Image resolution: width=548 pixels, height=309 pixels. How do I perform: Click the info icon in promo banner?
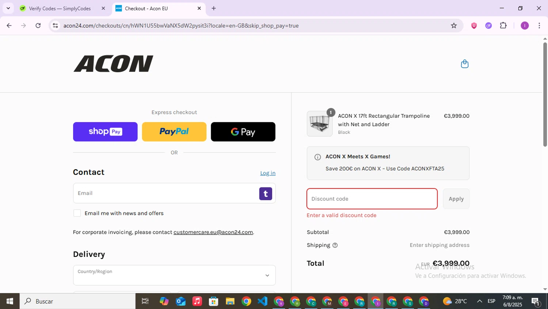[318, 157]
